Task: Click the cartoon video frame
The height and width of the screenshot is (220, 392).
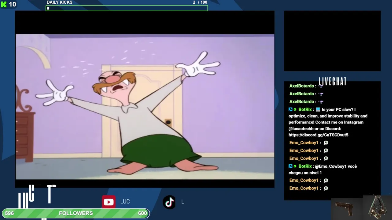Action: [x=145, y=107]
